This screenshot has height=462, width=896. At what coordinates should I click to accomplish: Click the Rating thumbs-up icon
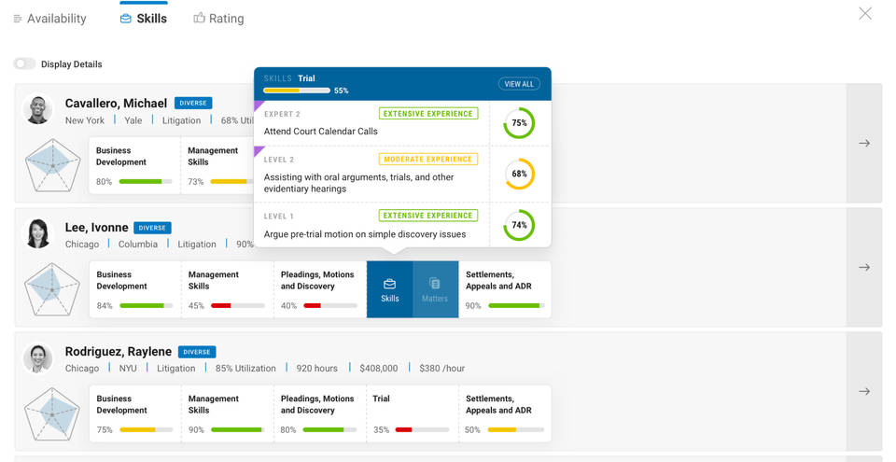click(199, 19)
